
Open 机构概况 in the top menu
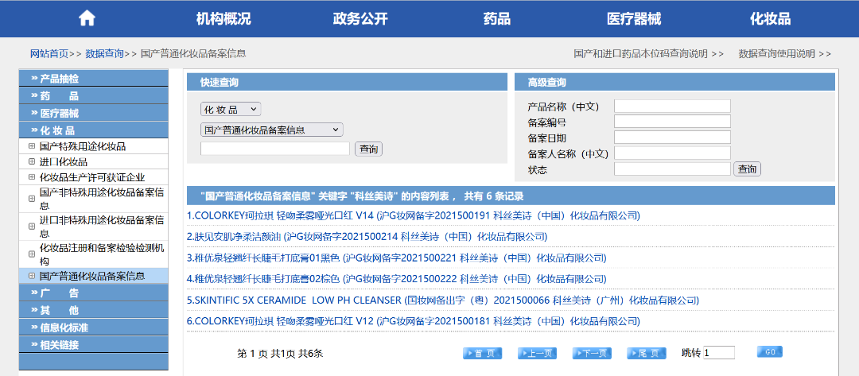223,18
